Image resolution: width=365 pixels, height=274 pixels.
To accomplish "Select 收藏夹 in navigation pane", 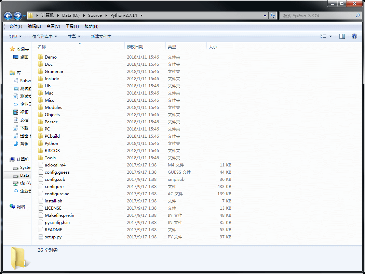I will coord(19,49).
